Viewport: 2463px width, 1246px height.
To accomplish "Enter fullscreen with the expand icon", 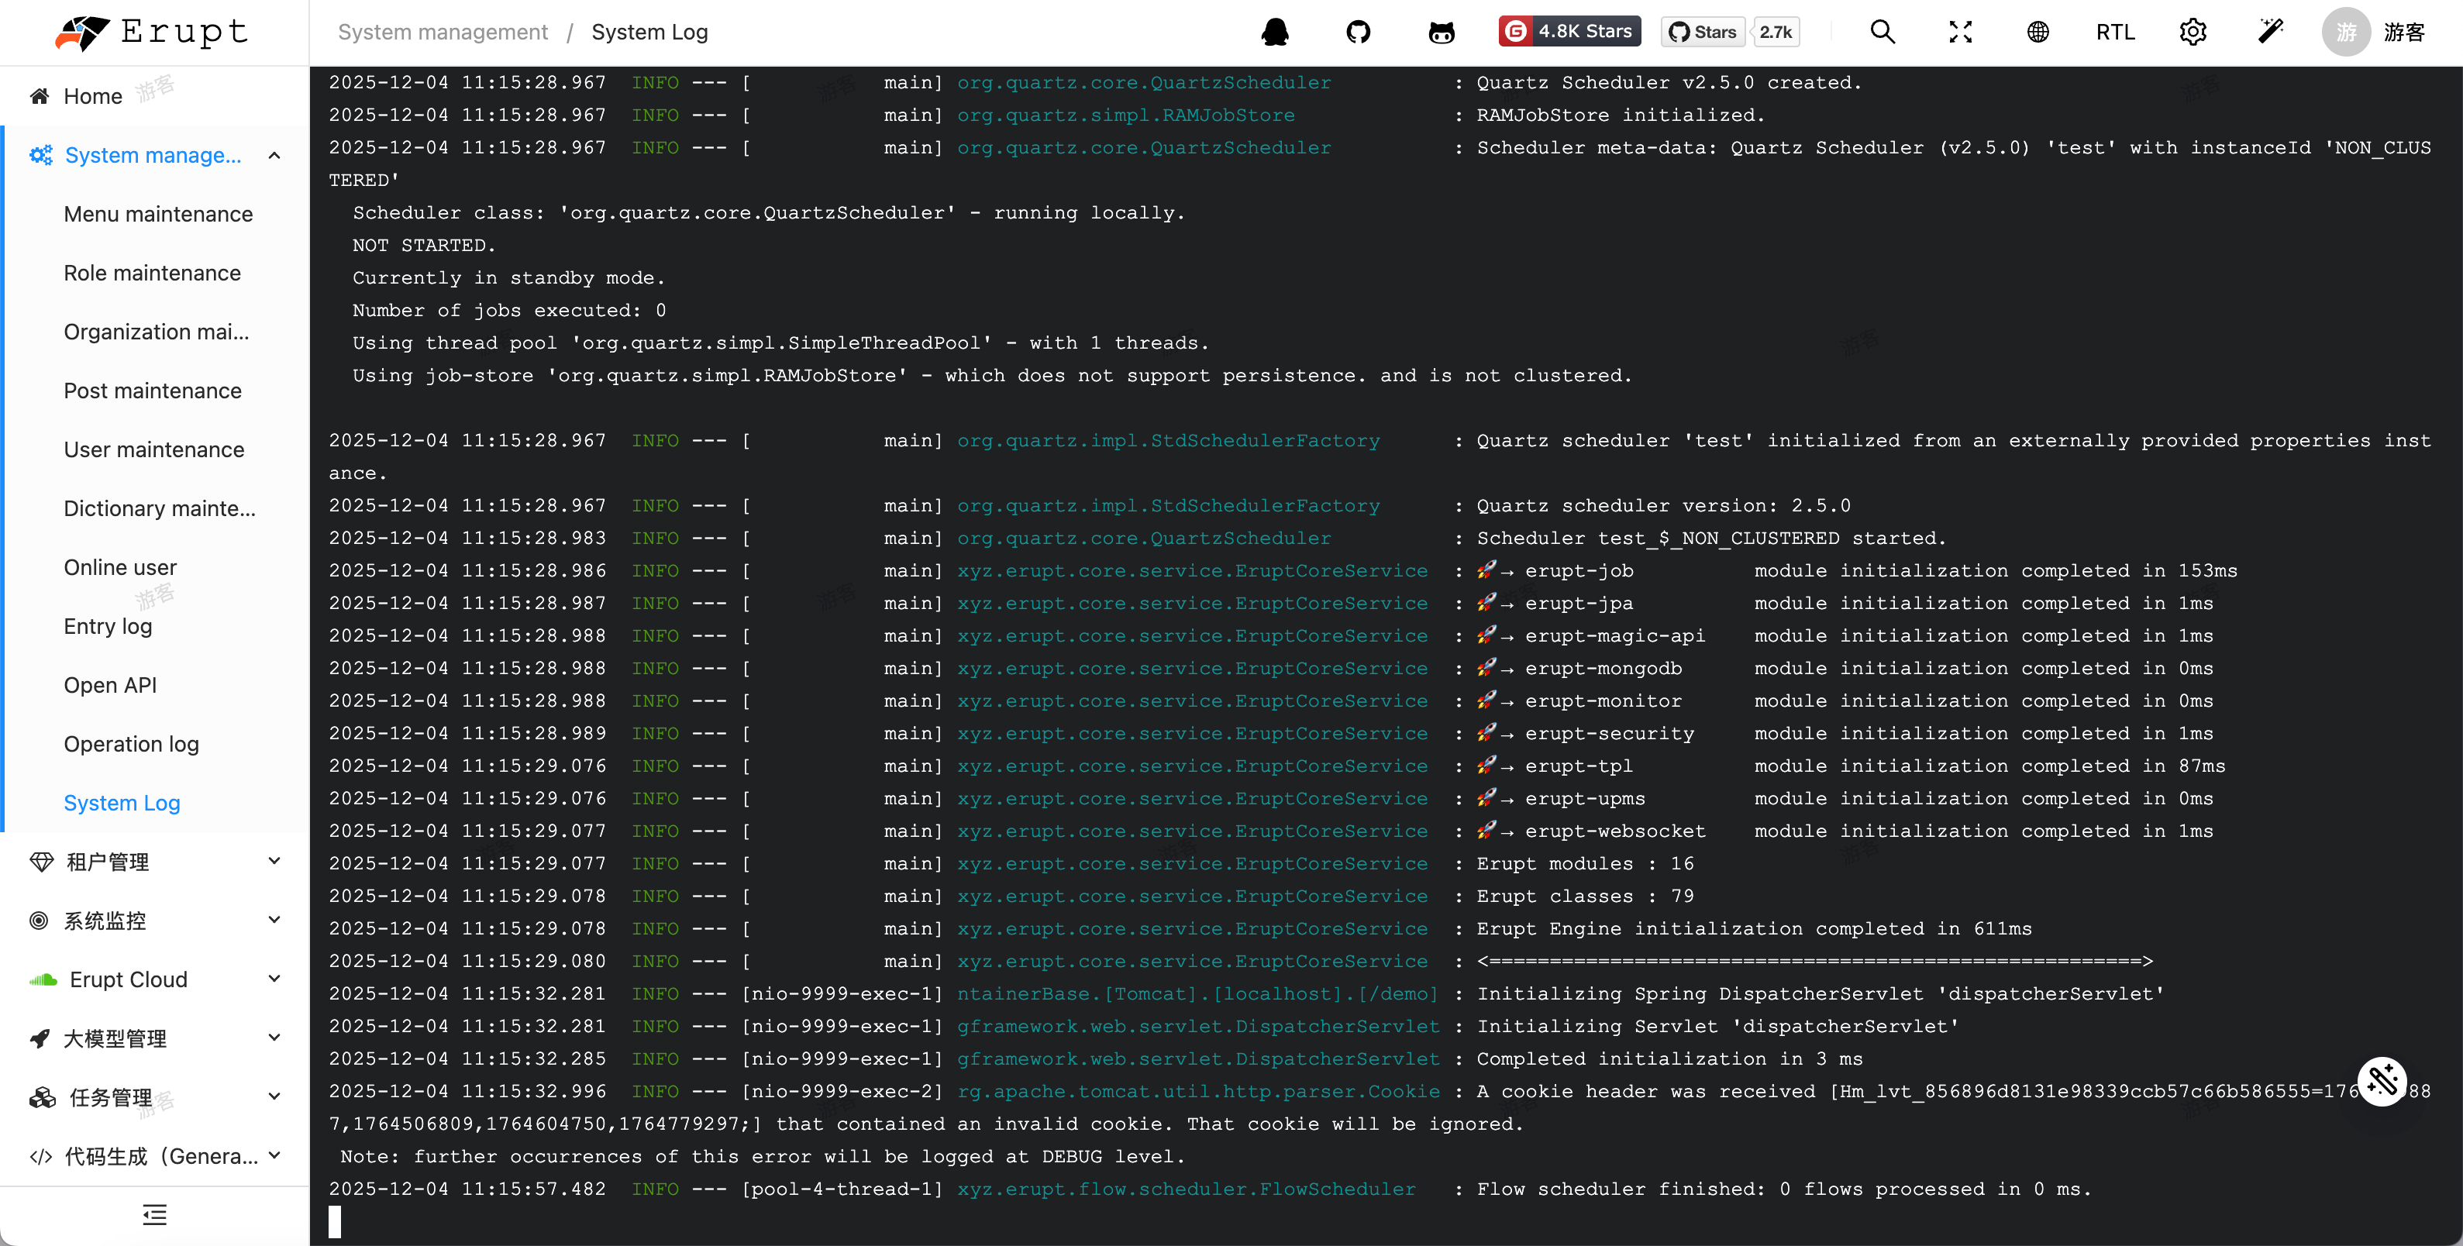I will [x=1960, y=33].
